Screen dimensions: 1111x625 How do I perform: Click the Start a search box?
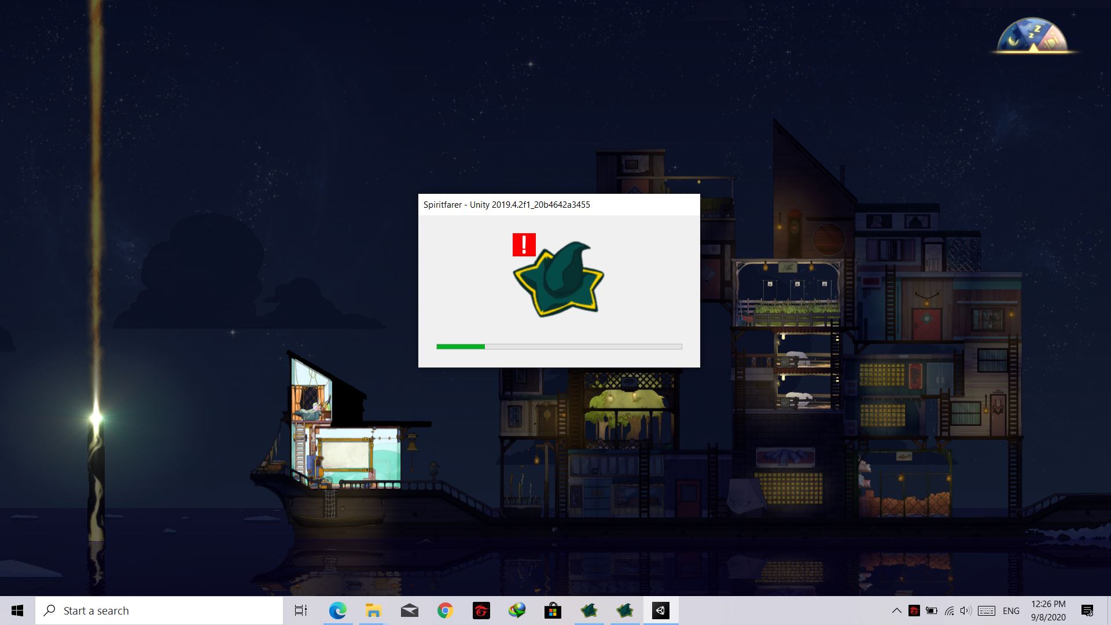pos(159,611)
